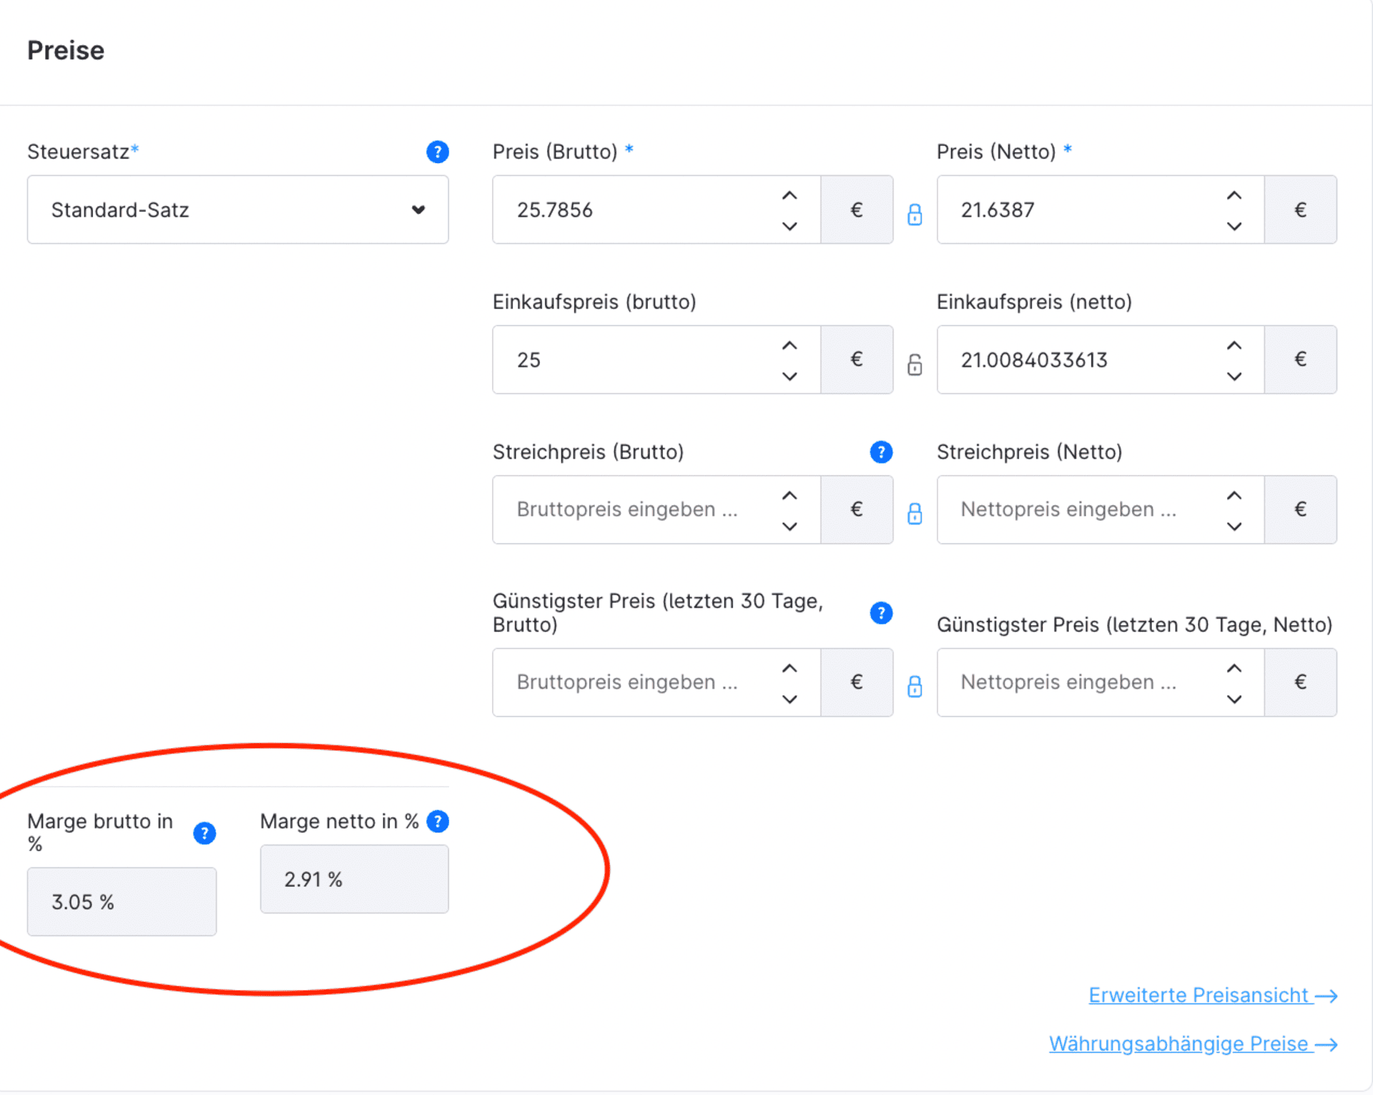Open the Erweiterte Preisansicht link
The height and width of the screenshot is (1095, 1373).
click(1213, 995)
